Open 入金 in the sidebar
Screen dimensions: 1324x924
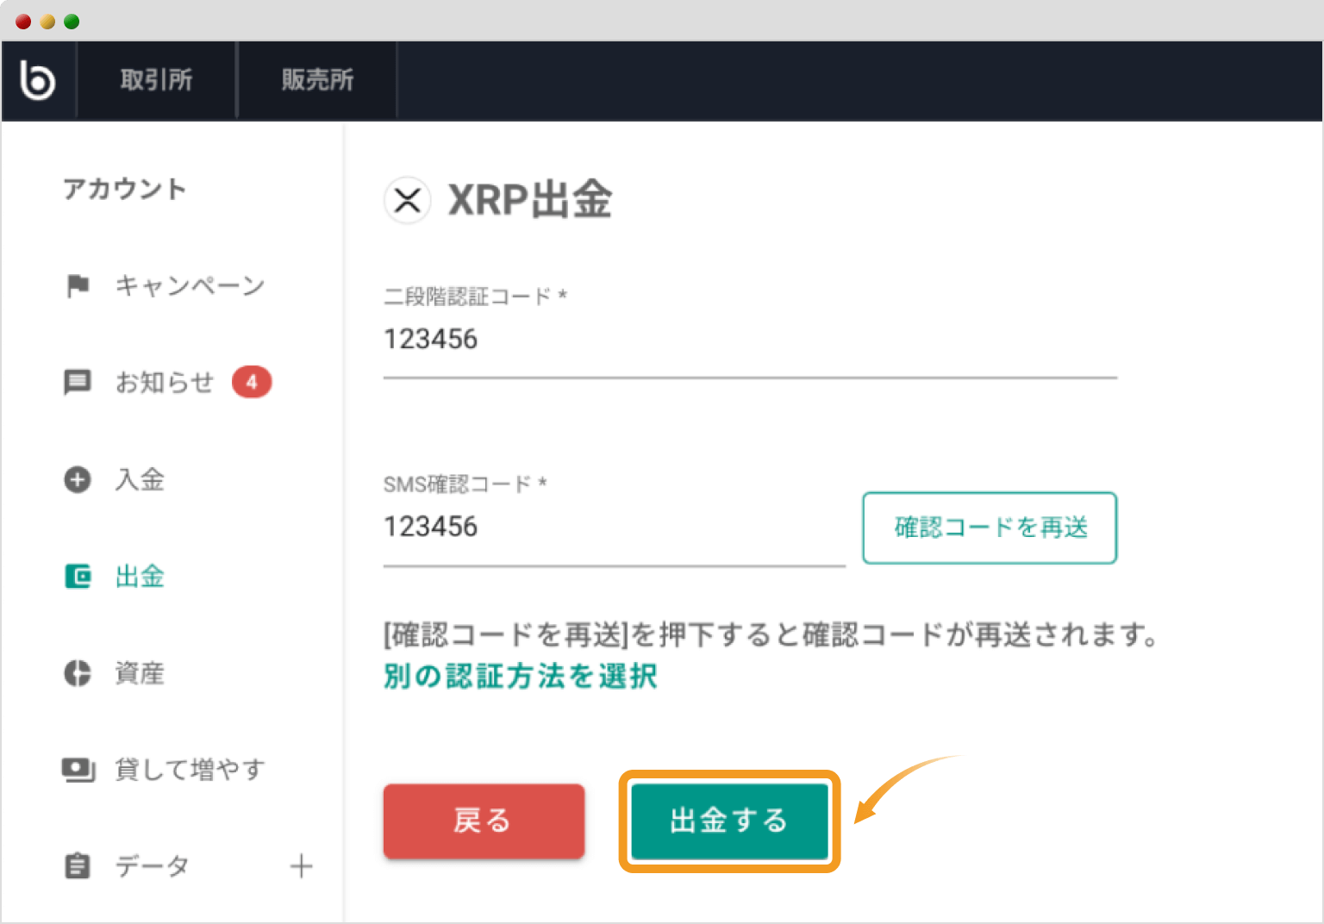click(140, 479)
